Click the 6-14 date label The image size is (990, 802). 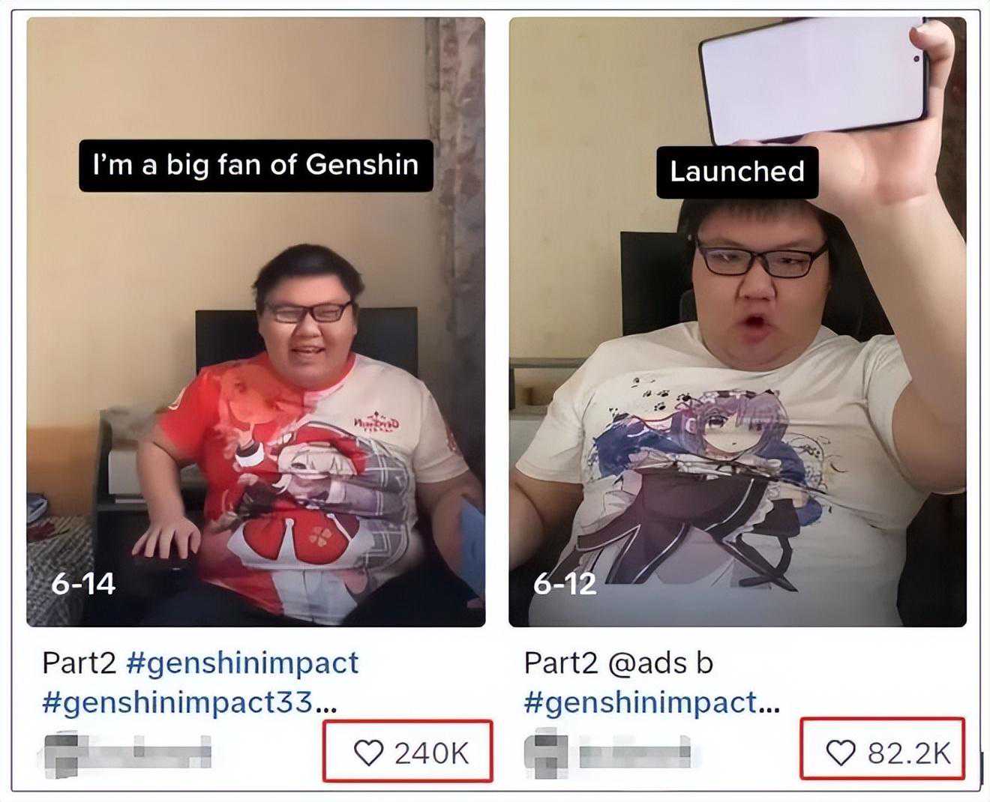tap(83, 583)
